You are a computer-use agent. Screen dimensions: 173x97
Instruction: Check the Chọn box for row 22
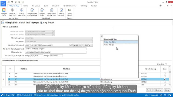[165, 85]
